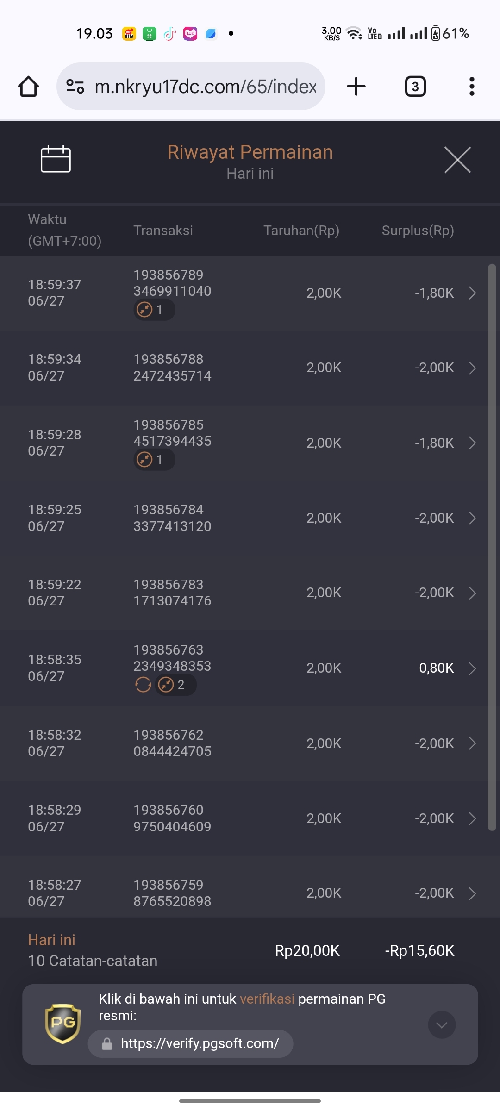
Task: Select the 18:59:34 transaction row
Action: point(244,368)
